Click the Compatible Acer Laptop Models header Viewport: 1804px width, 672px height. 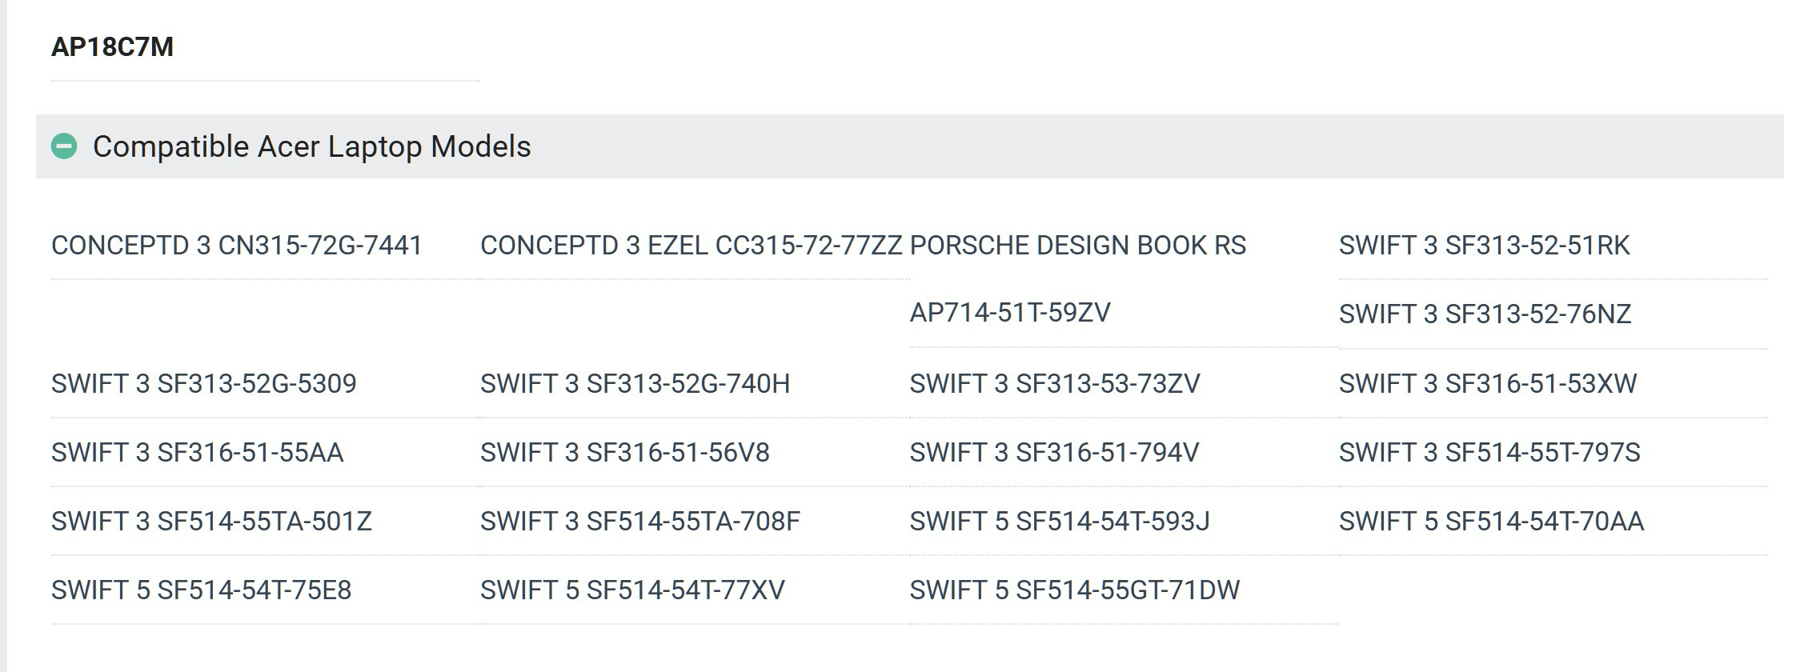pos(909,146)
